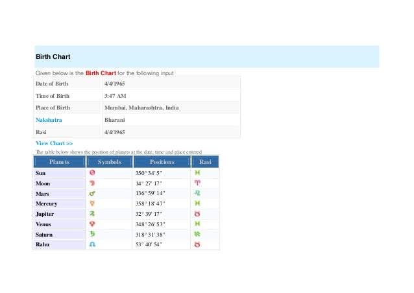Click position value 348° 26' 53"
The image size is (414, 293).
tap(151, 224)
